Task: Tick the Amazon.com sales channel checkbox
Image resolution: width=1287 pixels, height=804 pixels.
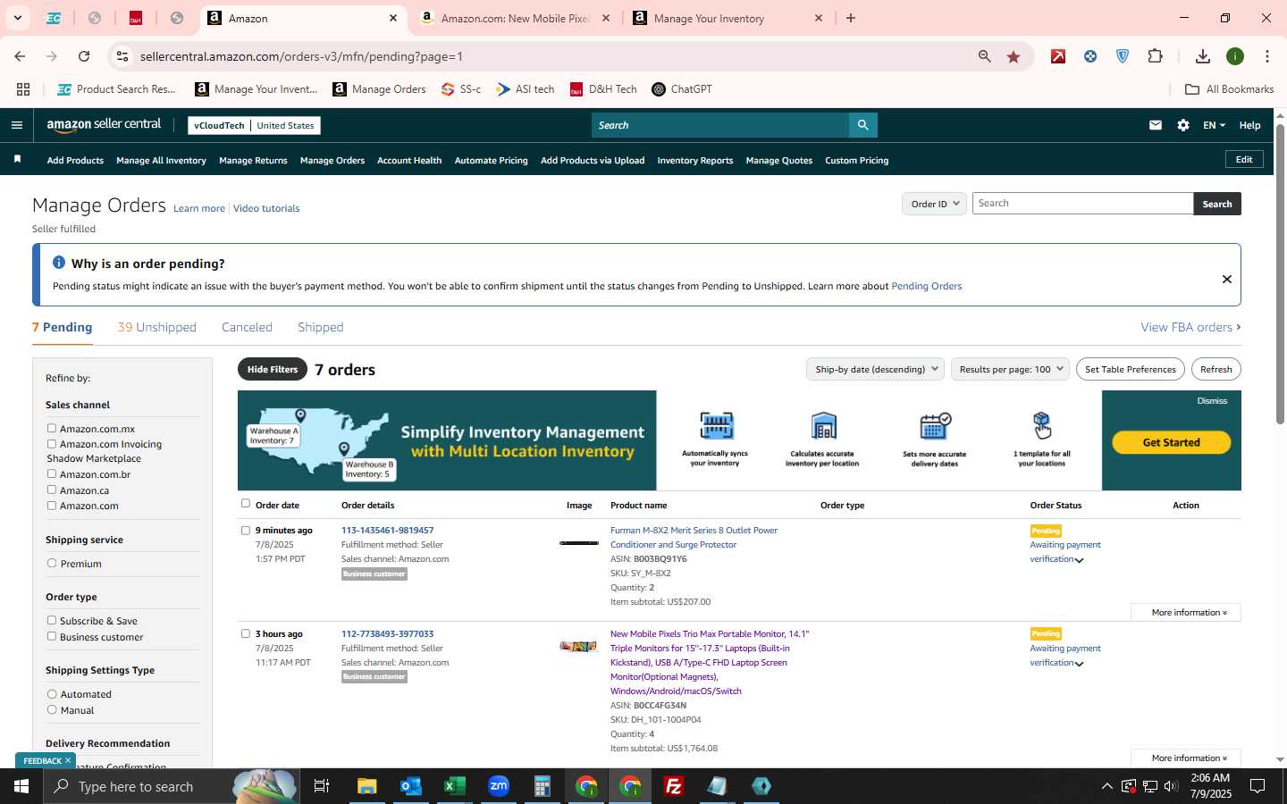Action: (52, 506)
